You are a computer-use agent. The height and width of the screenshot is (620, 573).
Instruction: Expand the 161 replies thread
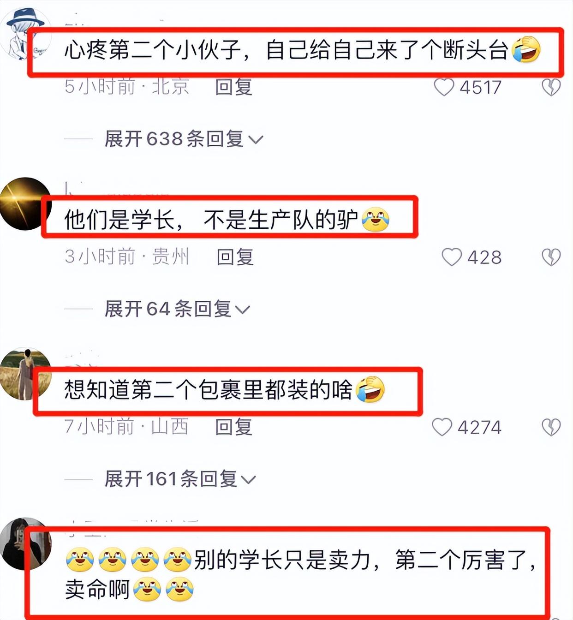[180, 479]
